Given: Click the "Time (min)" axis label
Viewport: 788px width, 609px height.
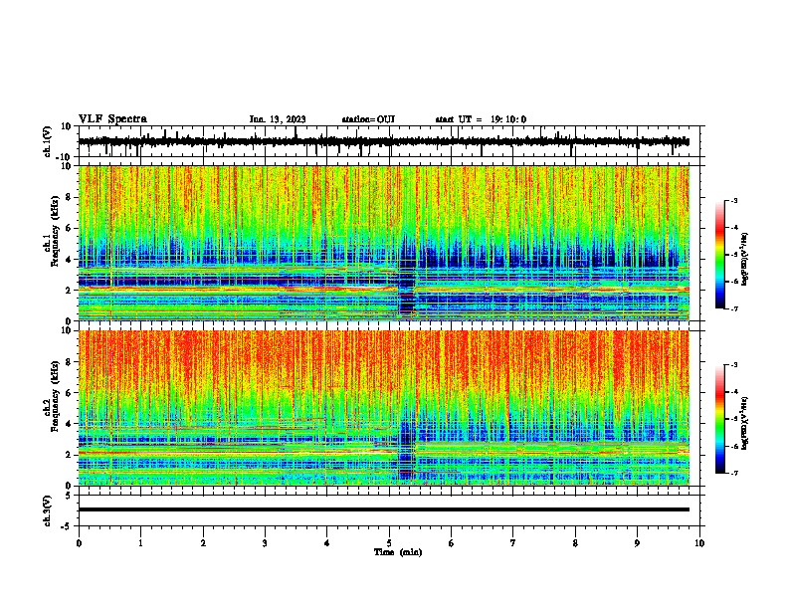Looking at the screenshot, I should click(x=398, y=552).
